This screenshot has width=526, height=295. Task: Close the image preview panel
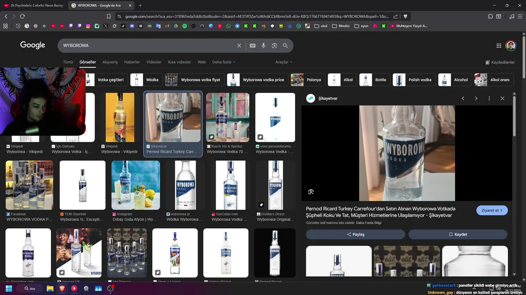point(502,98)
